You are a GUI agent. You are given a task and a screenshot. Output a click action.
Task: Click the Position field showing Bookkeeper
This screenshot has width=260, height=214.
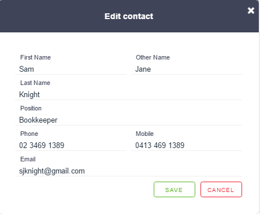128,120
